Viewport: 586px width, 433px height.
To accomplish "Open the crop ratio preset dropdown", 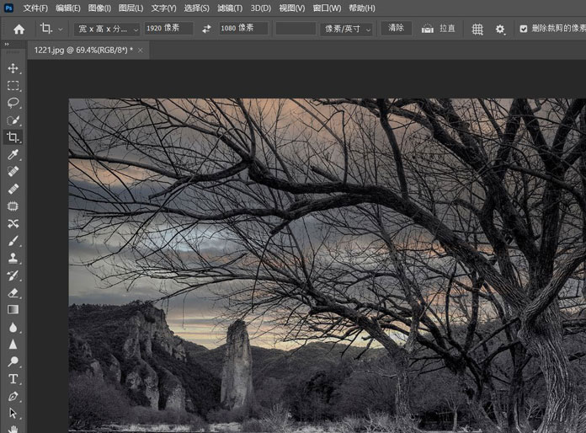I will (x=108, y=29).
